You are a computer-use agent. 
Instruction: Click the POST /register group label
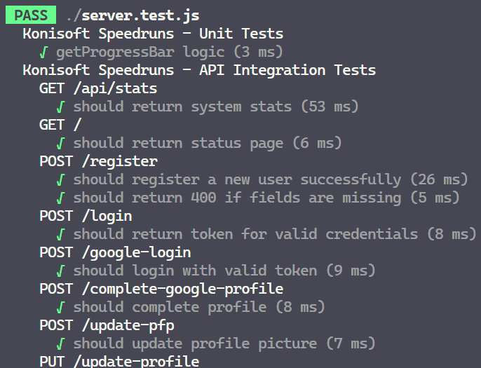point(98,161)
